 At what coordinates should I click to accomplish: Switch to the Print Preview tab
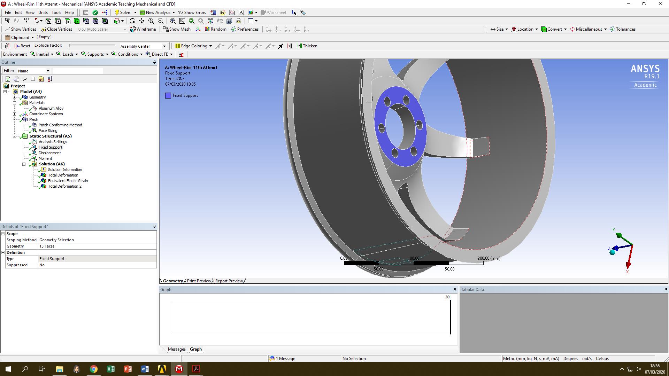pos(199,281)
